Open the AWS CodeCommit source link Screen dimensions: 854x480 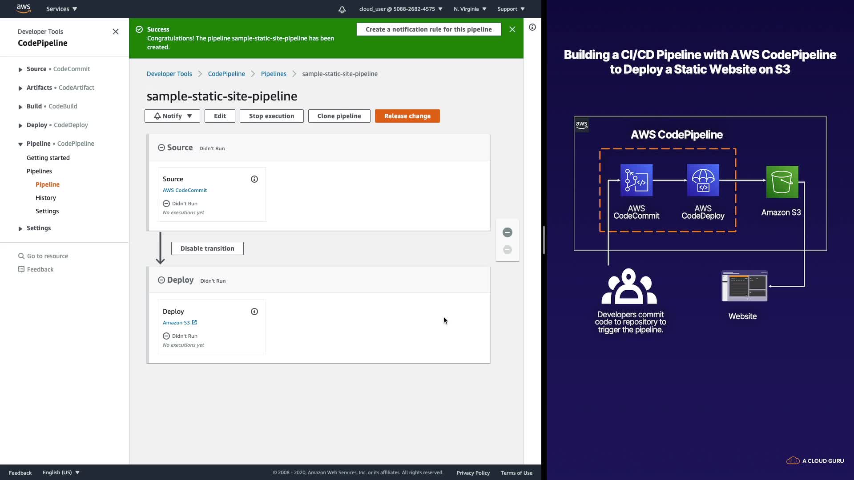point(185,190)
